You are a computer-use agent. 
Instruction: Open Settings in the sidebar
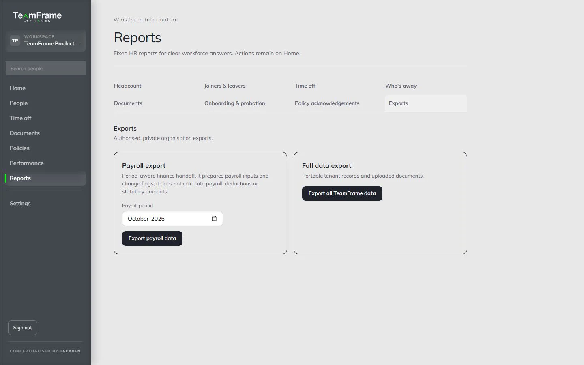point(45,203)
